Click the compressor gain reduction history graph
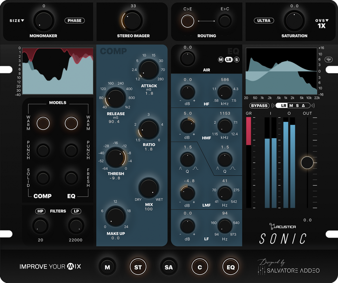Viewport: 338px width, 283px height. [58, 71]
